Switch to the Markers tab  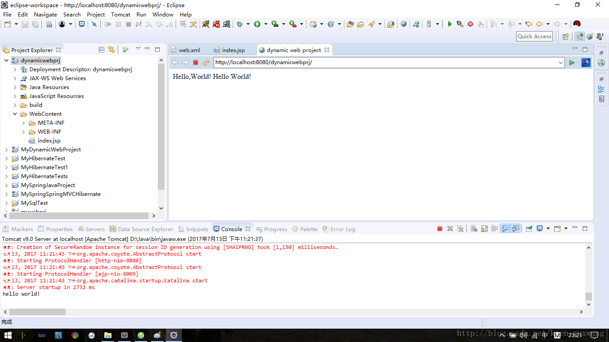point(18,229)
